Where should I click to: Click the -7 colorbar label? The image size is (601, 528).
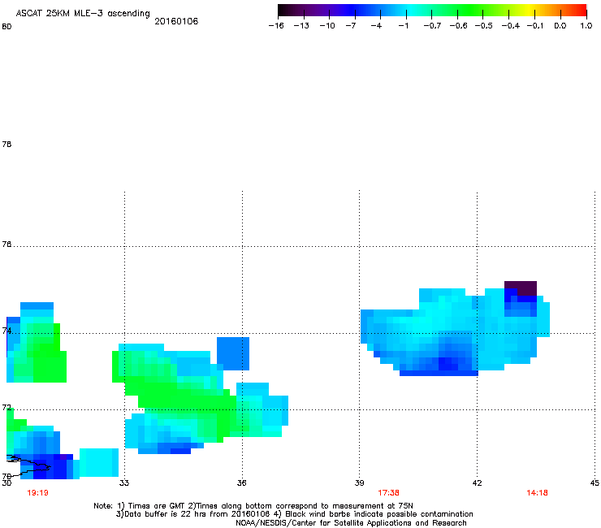[350, 26]
